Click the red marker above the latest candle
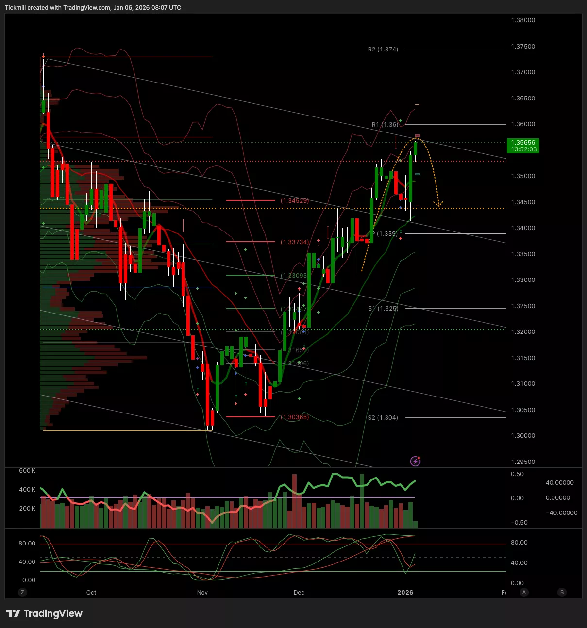587x628 pixels. pyautogui.click(x=417, y=136)
